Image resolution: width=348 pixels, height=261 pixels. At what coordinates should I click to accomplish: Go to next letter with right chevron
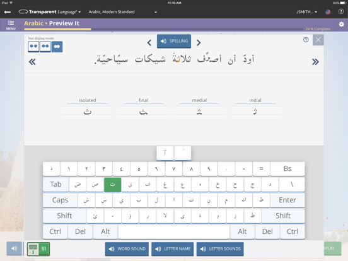click(x=199, y=42)
